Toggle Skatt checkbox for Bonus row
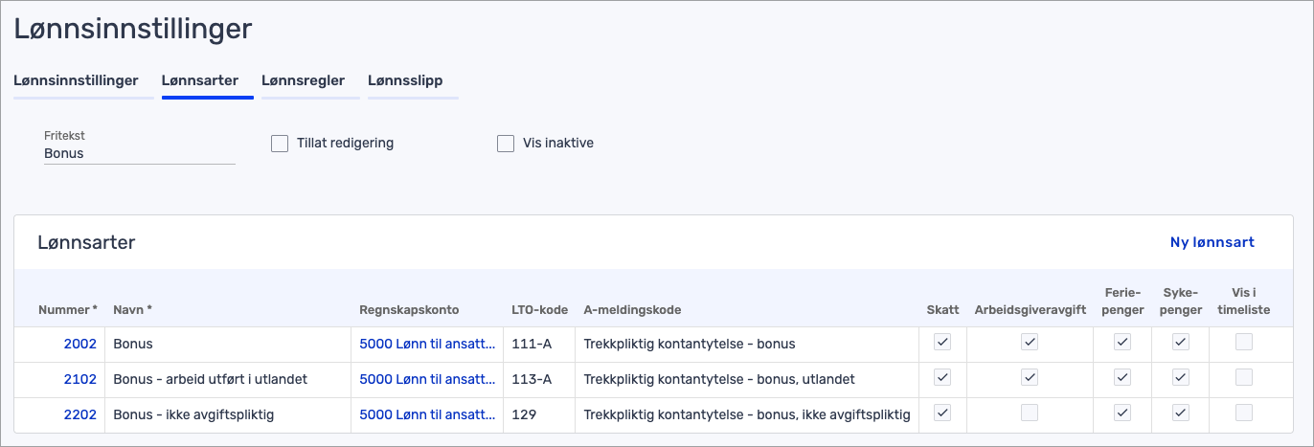 coord(942,343)
